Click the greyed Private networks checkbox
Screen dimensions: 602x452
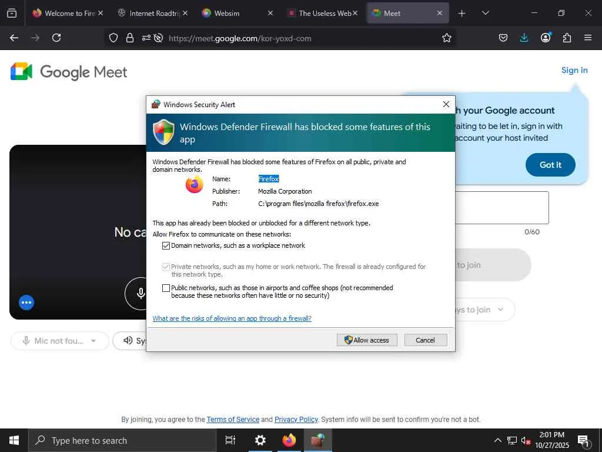tap(166, 267)
